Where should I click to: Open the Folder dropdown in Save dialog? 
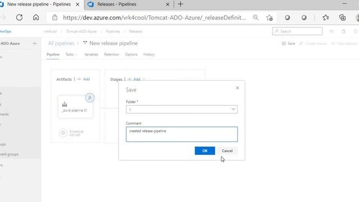pyautogui.click(x=182, y=109)
